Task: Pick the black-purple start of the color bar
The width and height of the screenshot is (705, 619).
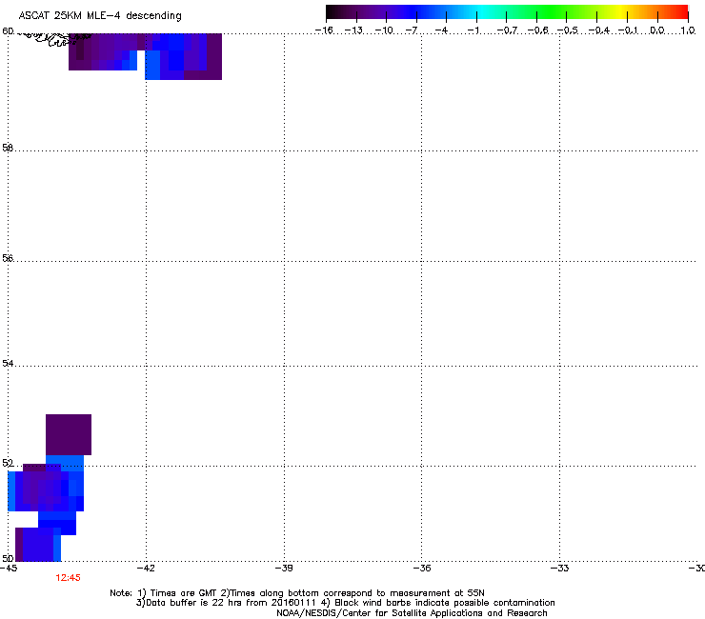Action: point(335,12)
